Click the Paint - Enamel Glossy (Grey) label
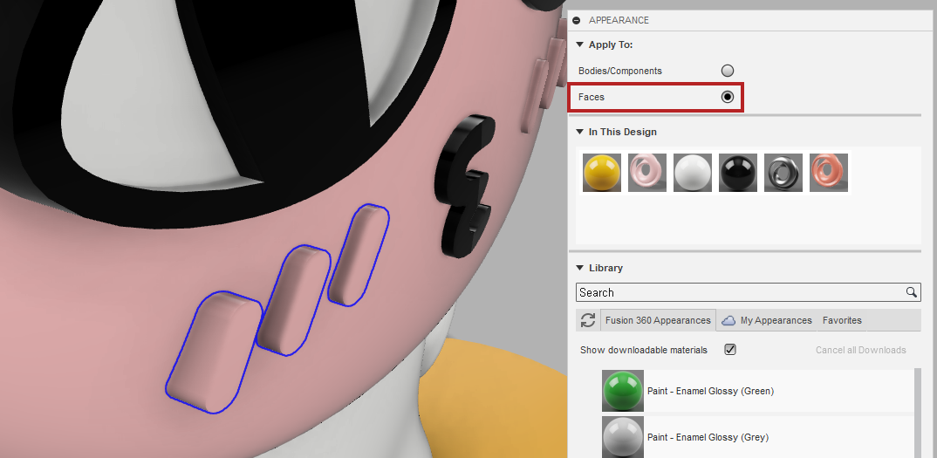 point(708,437)
